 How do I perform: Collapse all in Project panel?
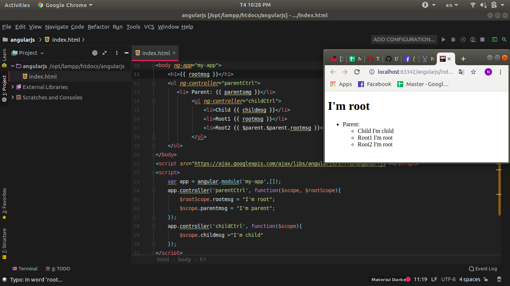point(105,53)
